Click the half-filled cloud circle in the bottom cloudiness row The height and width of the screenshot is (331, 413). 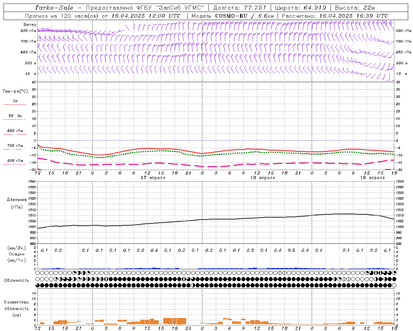pos(193,285)
